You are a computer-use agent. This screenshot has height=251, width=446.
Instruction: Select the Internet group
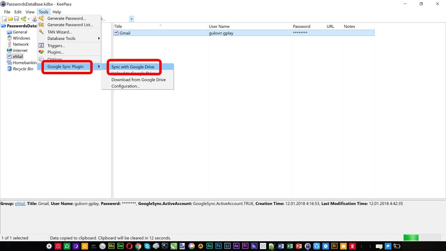pyautogui.click(x=20, y=51)
